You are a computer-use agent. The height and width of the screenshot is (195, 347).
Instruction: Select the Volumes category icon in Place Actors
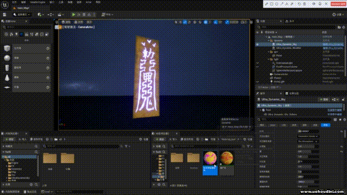click(42, 34)
